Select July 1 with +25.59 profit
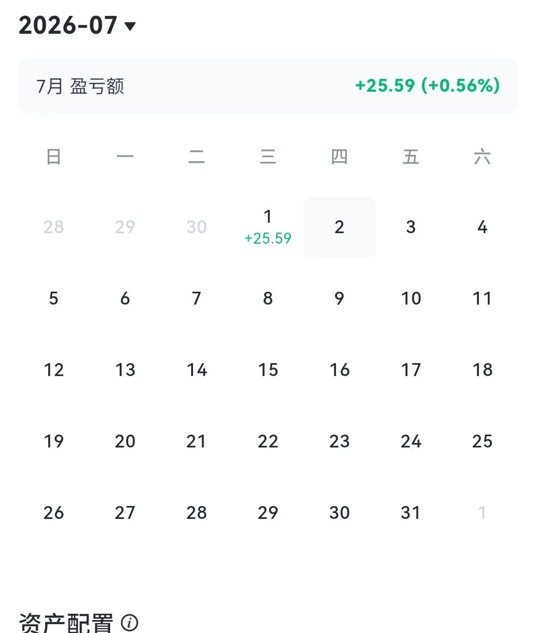This screenshot has height=633, width=536. click(x=268, y=227)
